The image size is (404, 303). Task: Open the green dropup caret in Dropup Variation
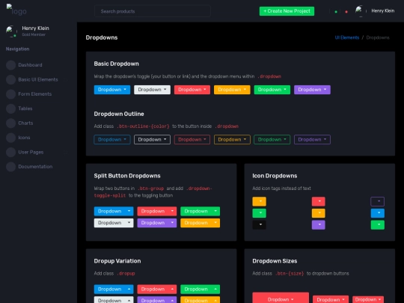click(215, 290)
